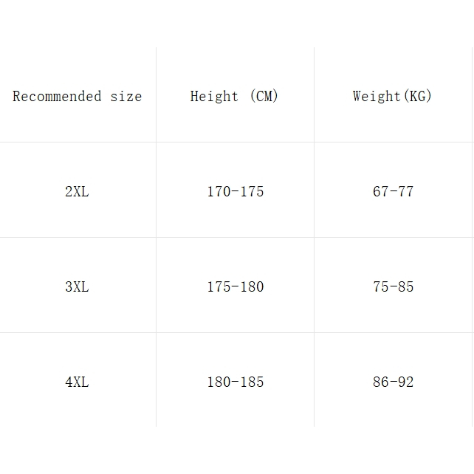Select the word "Height" in the header
Image resolution: width=474 pixels, height=474 pixels.
(214, 97)
